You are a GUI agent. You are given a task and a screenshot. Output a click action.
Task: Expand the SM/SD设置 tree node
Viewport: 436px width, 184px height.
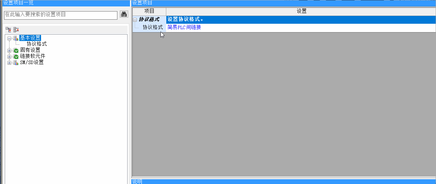(9, 62)
